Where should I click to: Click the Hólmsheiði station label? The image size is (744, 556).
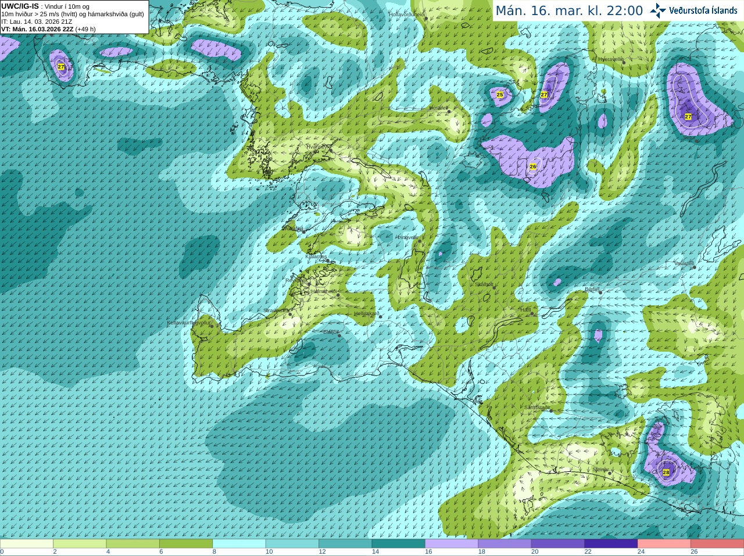[324, 291]
